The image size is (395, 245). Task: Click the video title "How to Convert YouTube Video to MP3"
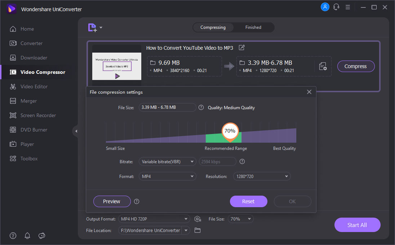click(190, 48)
